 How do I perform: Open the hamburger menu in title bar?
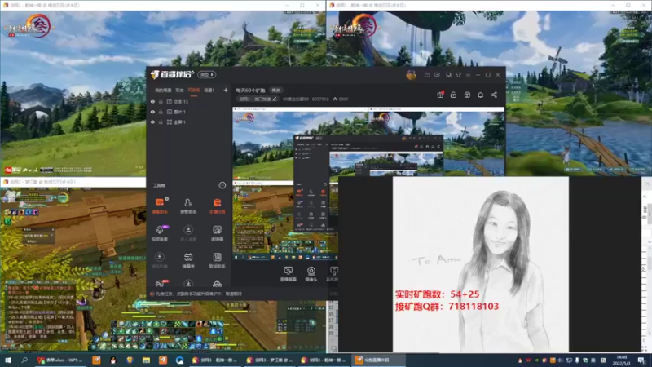click(x=468, y=75)
